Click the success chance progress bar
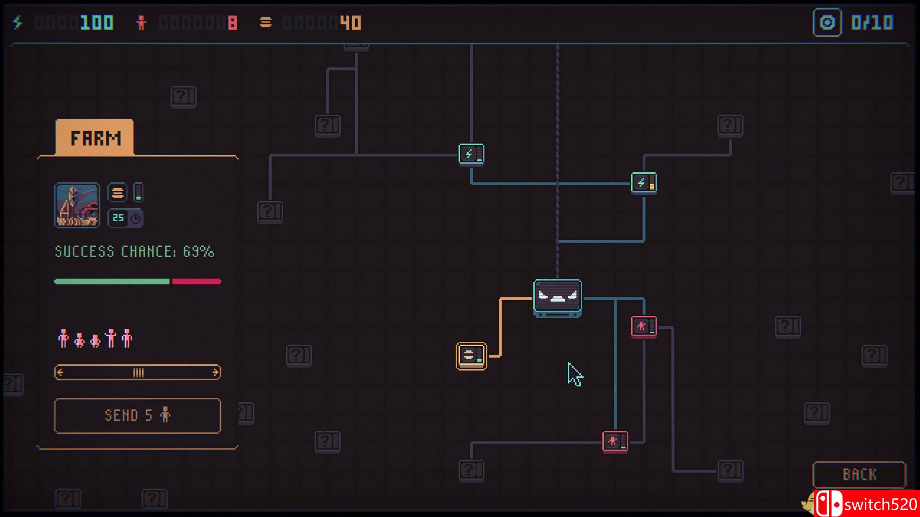The image size is (920, 517). [x=137, y=281]
